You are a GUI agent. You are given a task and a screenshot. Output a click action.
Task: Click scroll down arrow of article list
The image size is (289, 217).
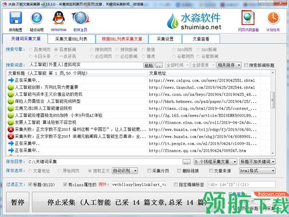pos(273,153)
